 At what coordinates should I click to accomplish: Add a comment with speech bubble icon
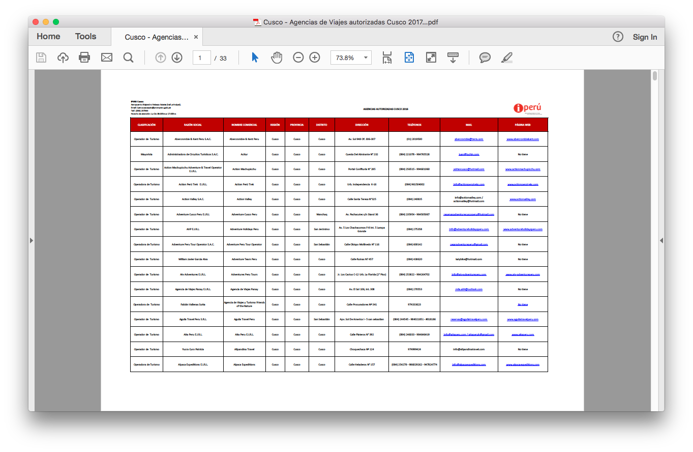pos(485,58)
